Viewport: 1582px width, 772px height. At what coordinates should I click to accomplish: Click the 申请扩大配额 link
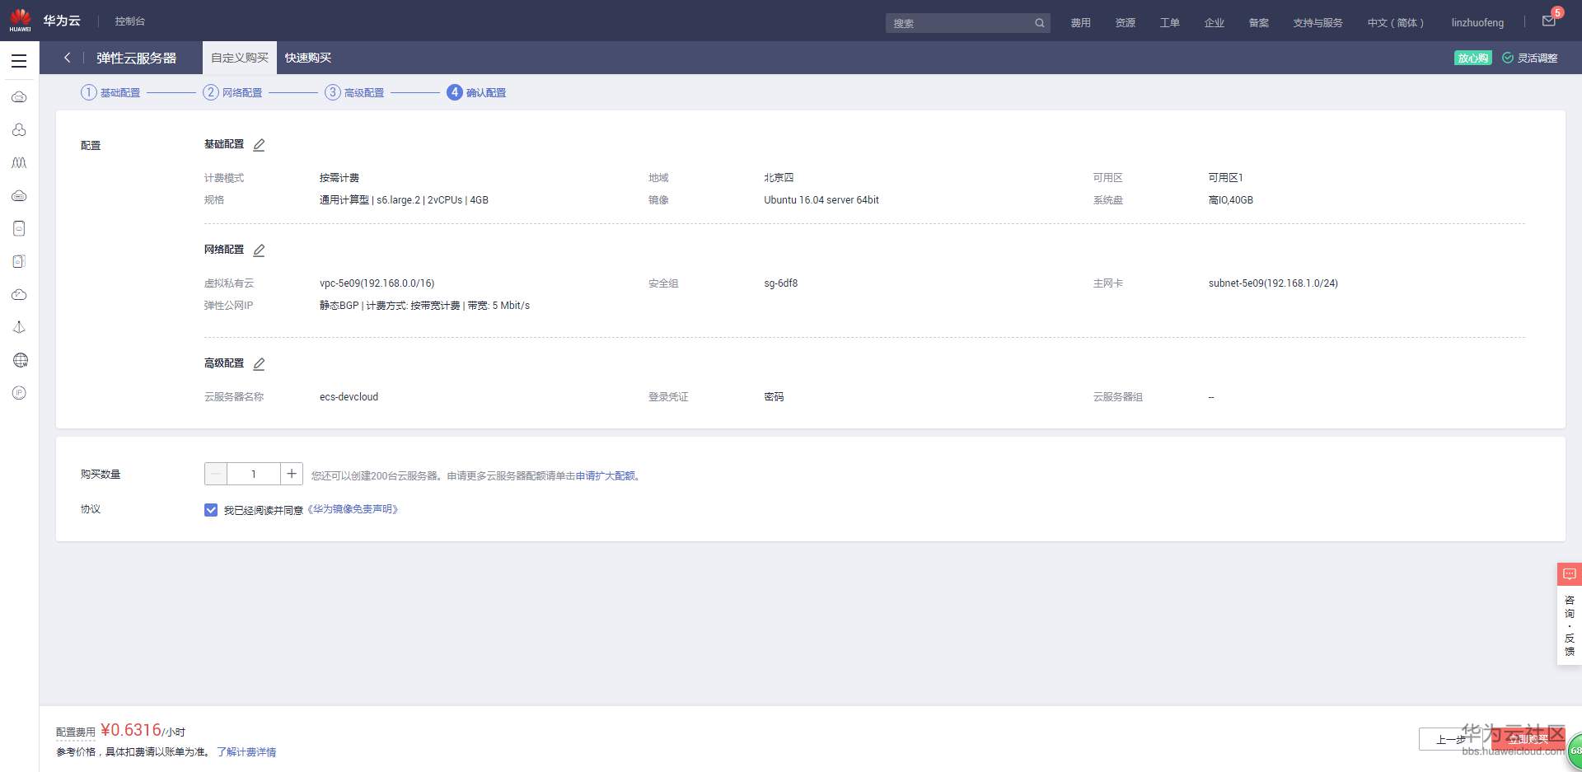606,476
